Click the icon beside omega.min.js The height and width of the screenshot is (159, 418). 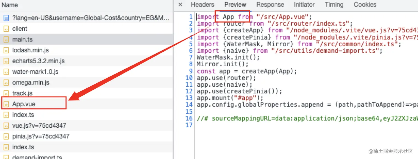(x=6, y=83)
